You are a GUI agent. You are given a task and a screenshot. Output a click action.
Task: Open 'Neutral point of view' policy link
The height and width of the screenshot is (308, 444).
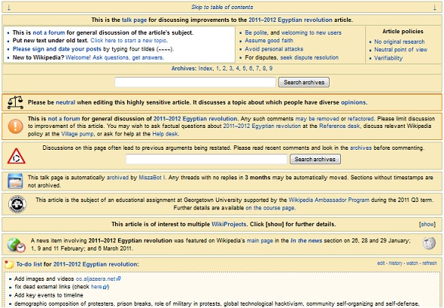[x=401, y=50]
